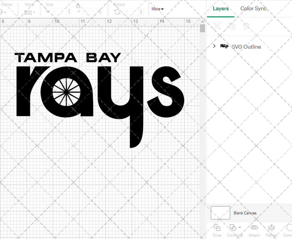292x239 pixels.
Task: Click the Flatten tool icon
Action: pos(271,228)
